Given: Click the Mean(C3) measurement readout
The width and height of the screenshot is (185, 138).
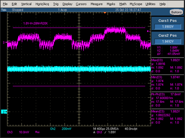Looking at the screenshot, I should click(x=168, y=117).
